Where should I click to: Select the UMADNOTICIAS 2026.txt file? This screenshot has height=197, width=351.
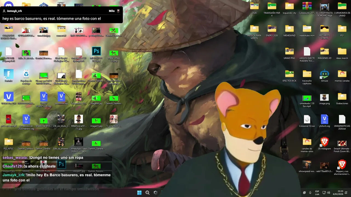342,123
